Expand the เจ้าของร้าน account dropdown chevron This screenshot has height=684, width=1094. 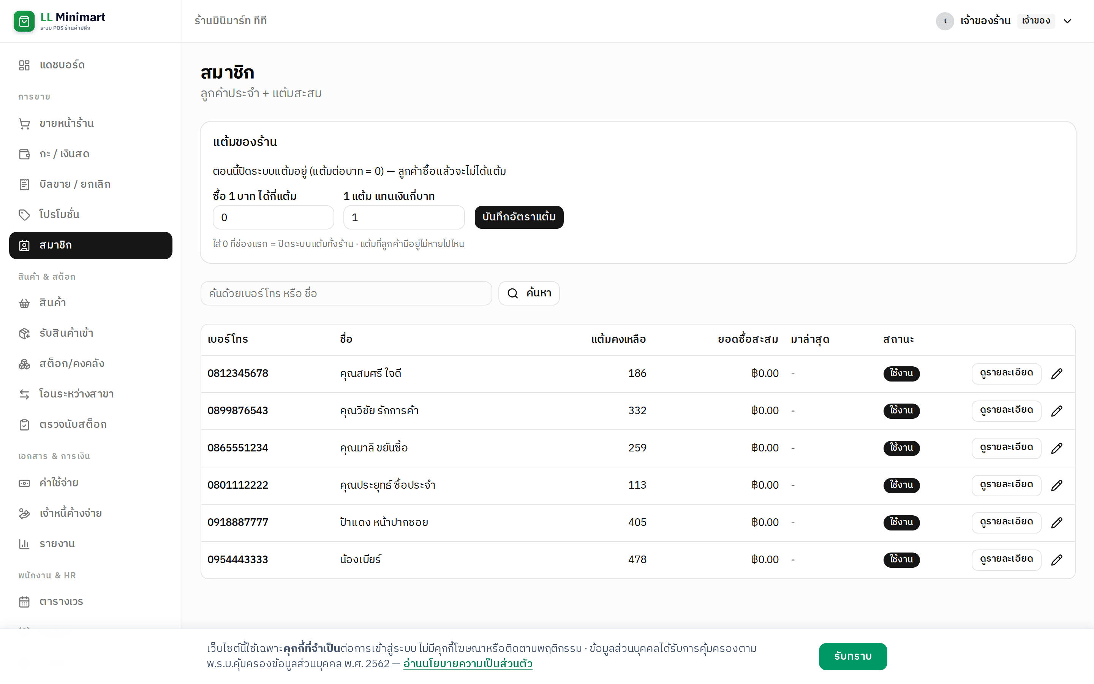1067,21
